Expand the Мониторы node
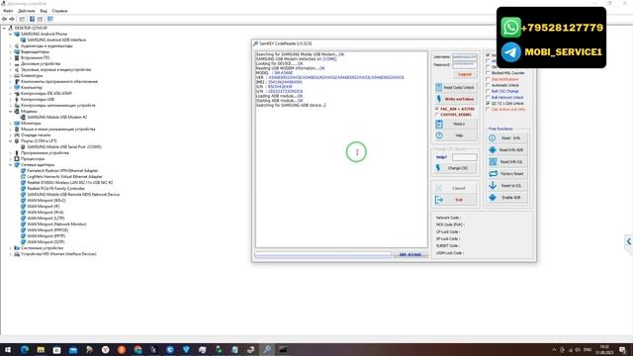Viewport: 633px width, 356px height. [11, 123]
